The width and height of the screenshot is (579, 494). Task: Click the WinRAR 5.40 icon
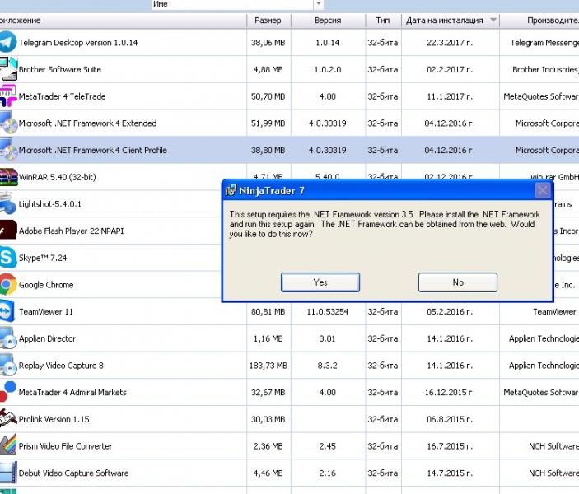8,177
